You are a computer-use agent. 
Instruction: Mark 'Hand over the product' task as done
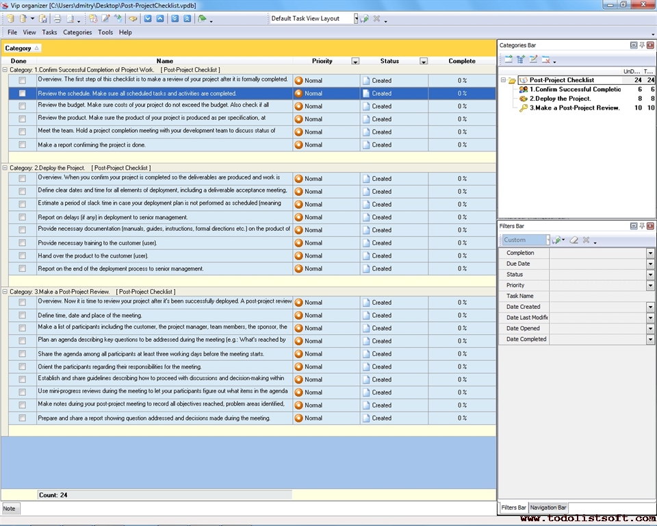tap(23, 256)
